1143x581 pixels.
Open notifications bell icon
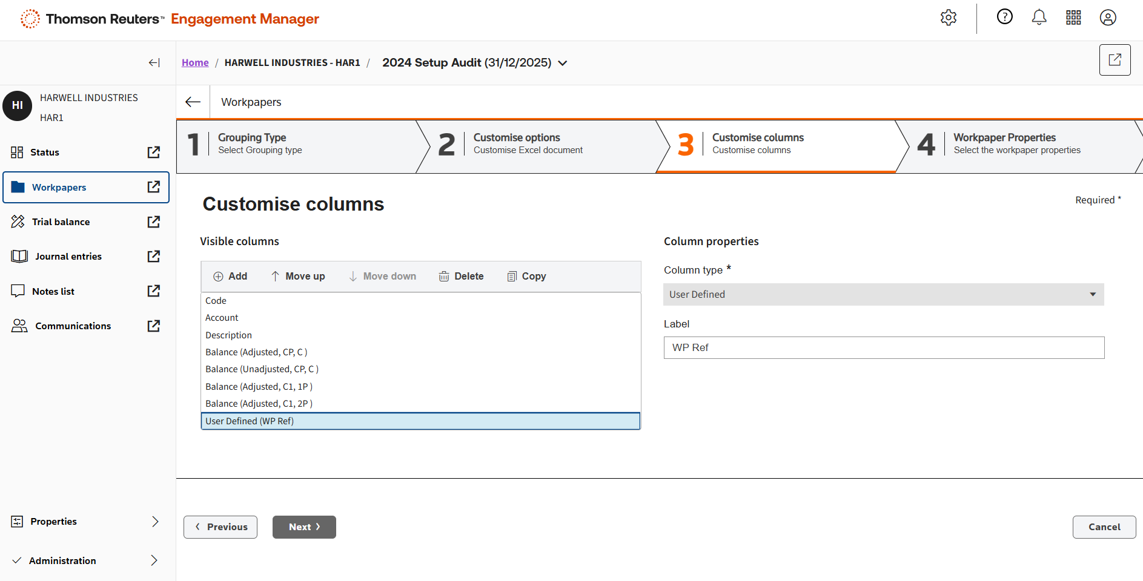pyautogui.click(x=1039, y=18)
